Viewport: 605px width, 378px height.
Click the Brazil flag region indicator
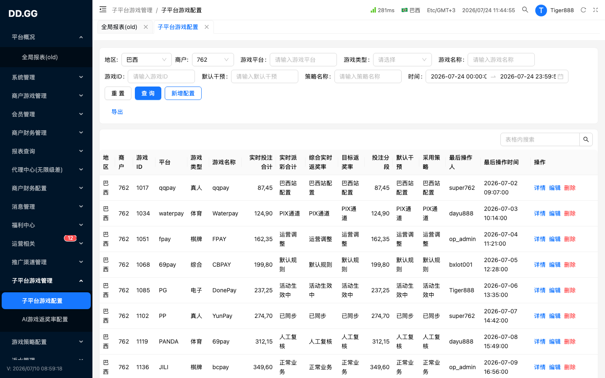click(x=410, y=10)
